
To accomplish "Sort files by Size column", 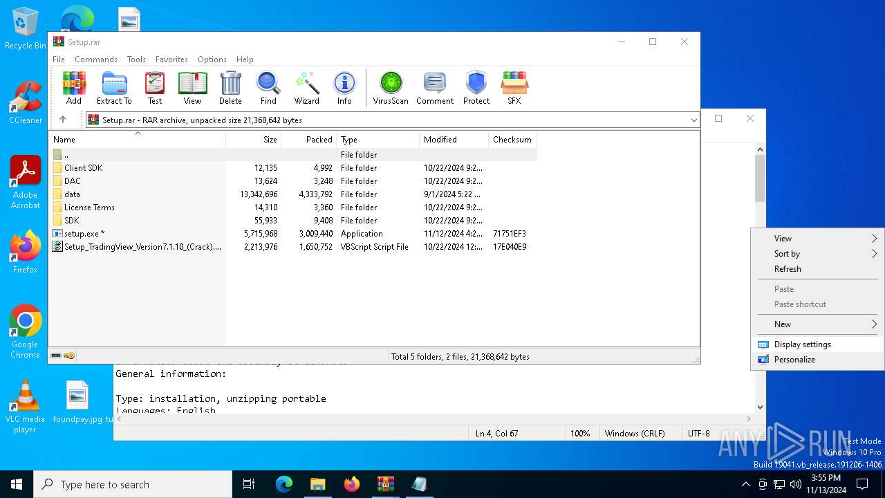I will coord(254,140).
